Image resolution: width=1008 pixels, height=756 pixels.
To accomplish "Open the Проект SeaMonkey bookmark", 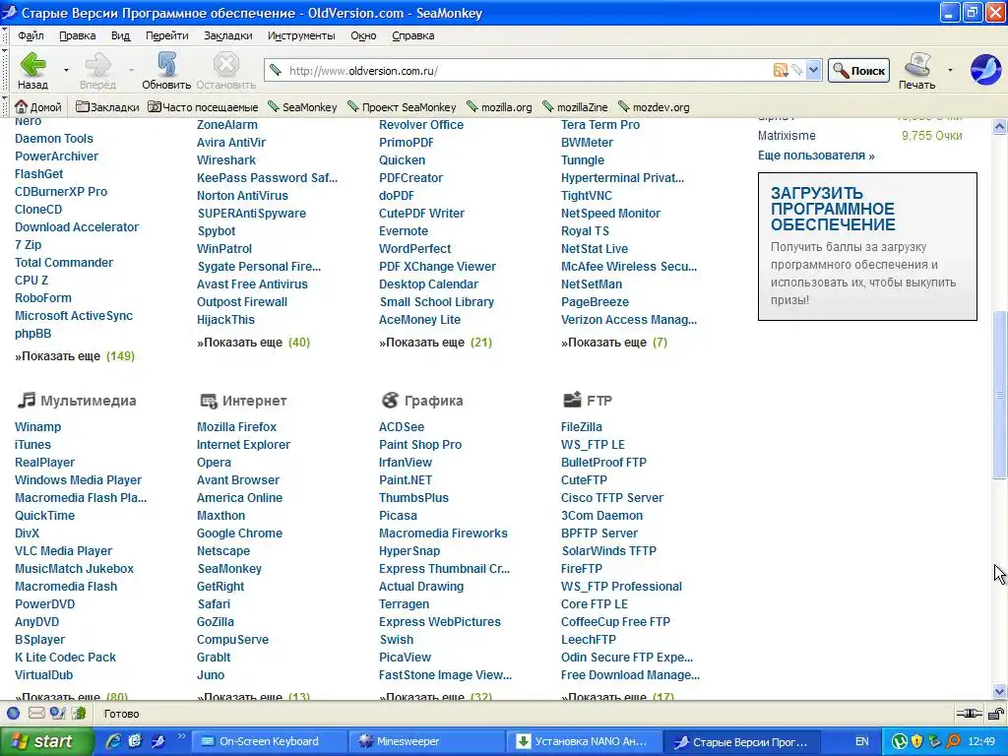I will point(402,106).
